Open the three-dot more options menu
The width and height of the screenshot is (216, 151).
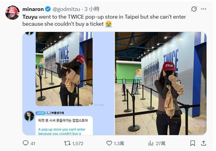(x=204, y=9)
